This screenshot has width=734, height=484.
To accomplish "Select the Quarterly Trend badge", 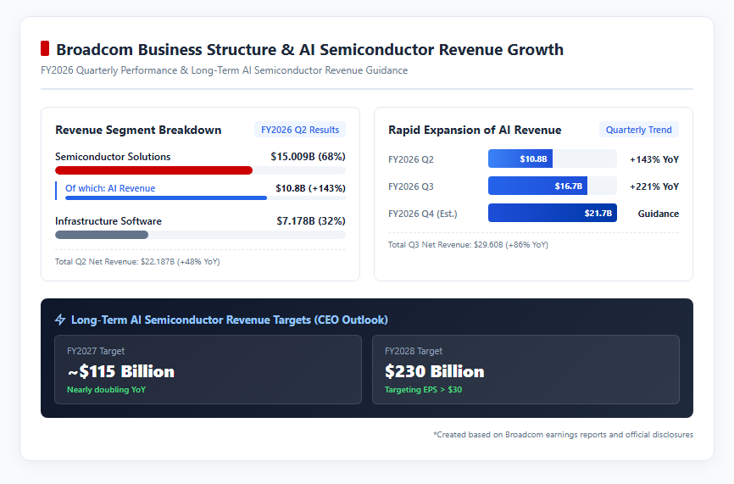I will pyautogui.click(x=638, y=130).
